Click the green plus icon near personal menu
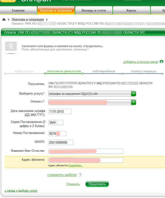The image size is (165, 198). [161, 62]
